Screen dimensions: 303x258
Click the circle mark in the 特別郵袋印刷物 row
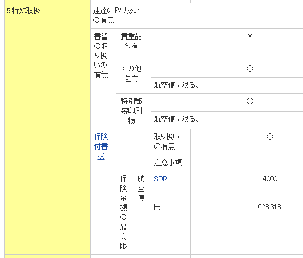pyautogui.click(x=250, y=101)
